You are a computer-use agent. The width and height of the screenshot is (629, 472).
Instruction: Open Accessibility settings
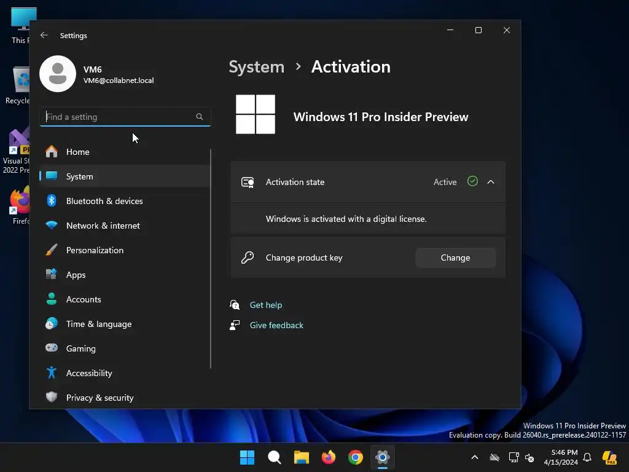tap(125, 373)
